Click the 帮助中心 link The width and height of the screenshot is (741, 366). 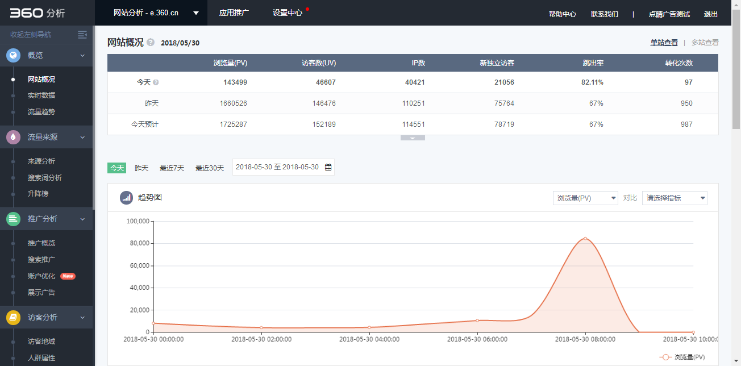(x=562, y=14)
